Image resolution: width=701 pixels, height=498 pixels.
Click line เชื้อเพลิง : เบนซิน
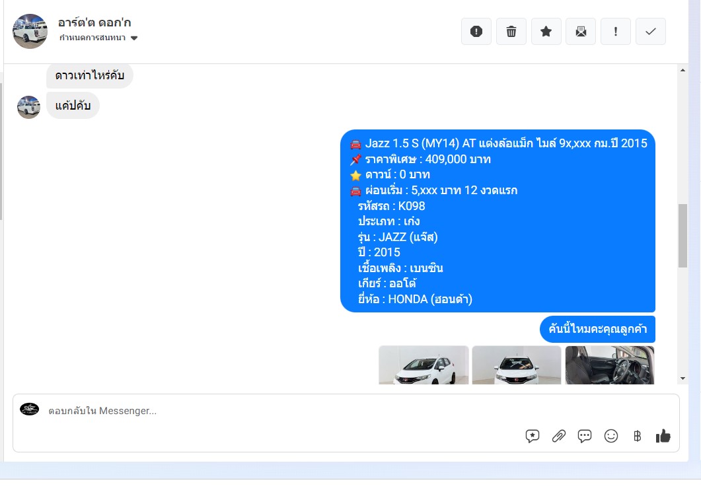click(x=400, y=268)
